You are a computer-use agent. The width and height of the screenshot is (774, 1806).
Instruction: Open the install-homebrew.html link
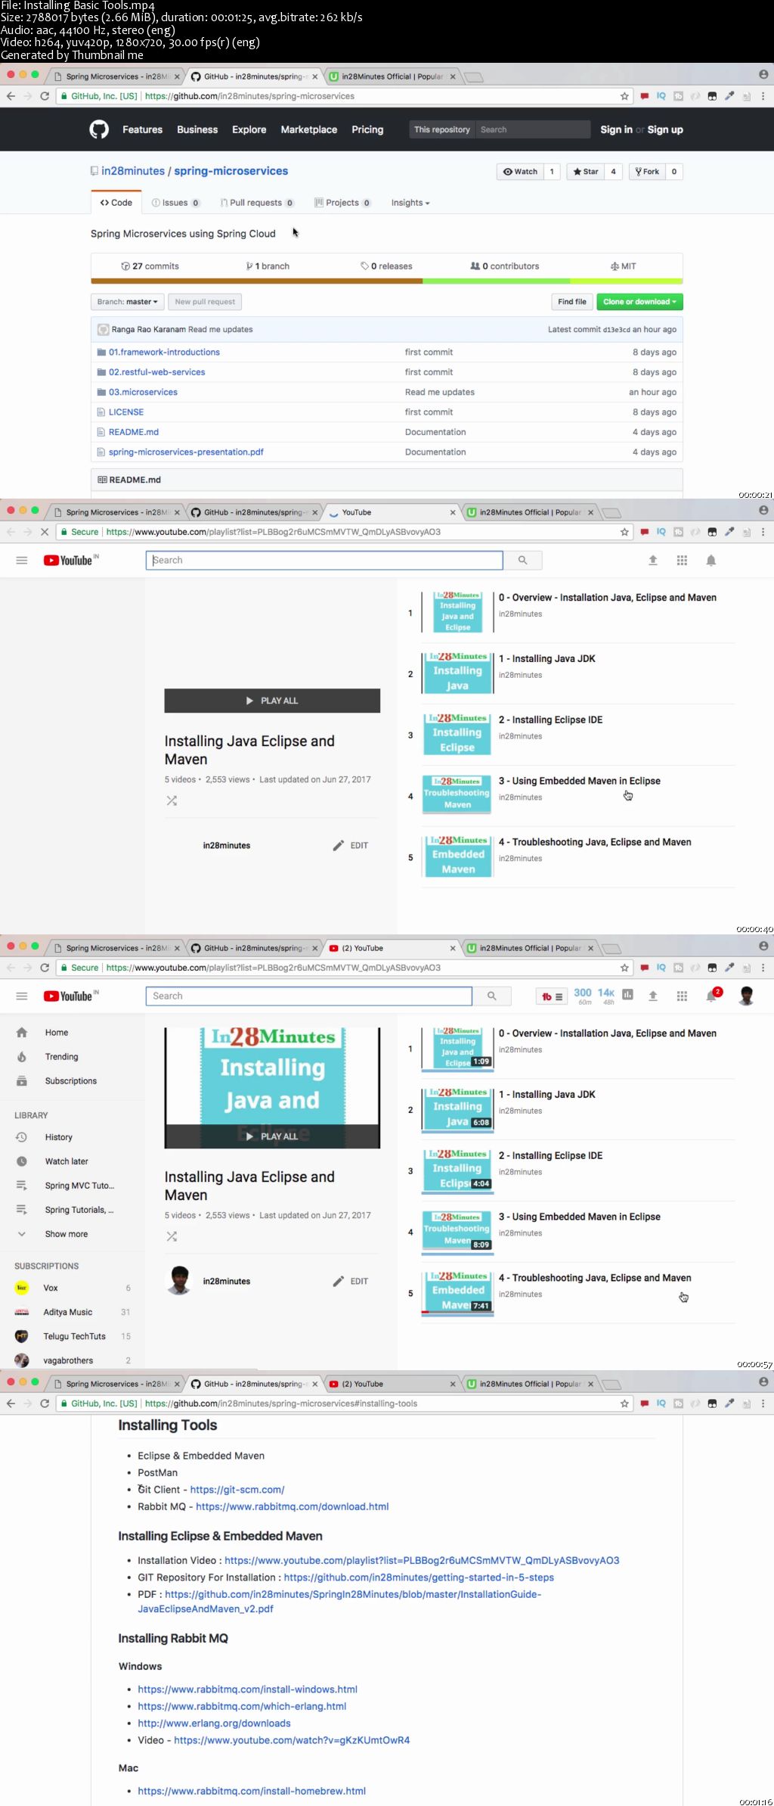click(252, 1790)
